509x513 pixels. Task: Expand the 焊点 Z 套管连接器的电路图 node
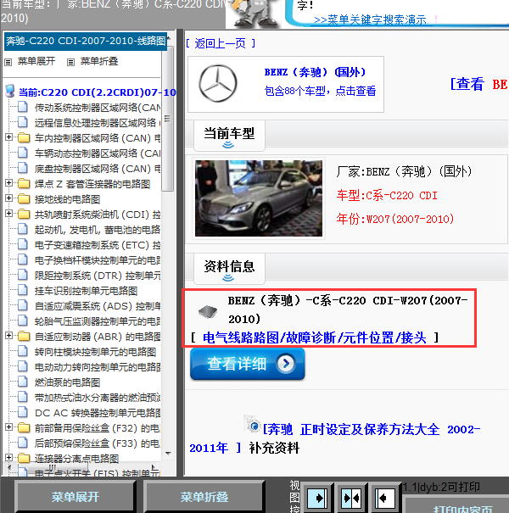click(9, 183)
